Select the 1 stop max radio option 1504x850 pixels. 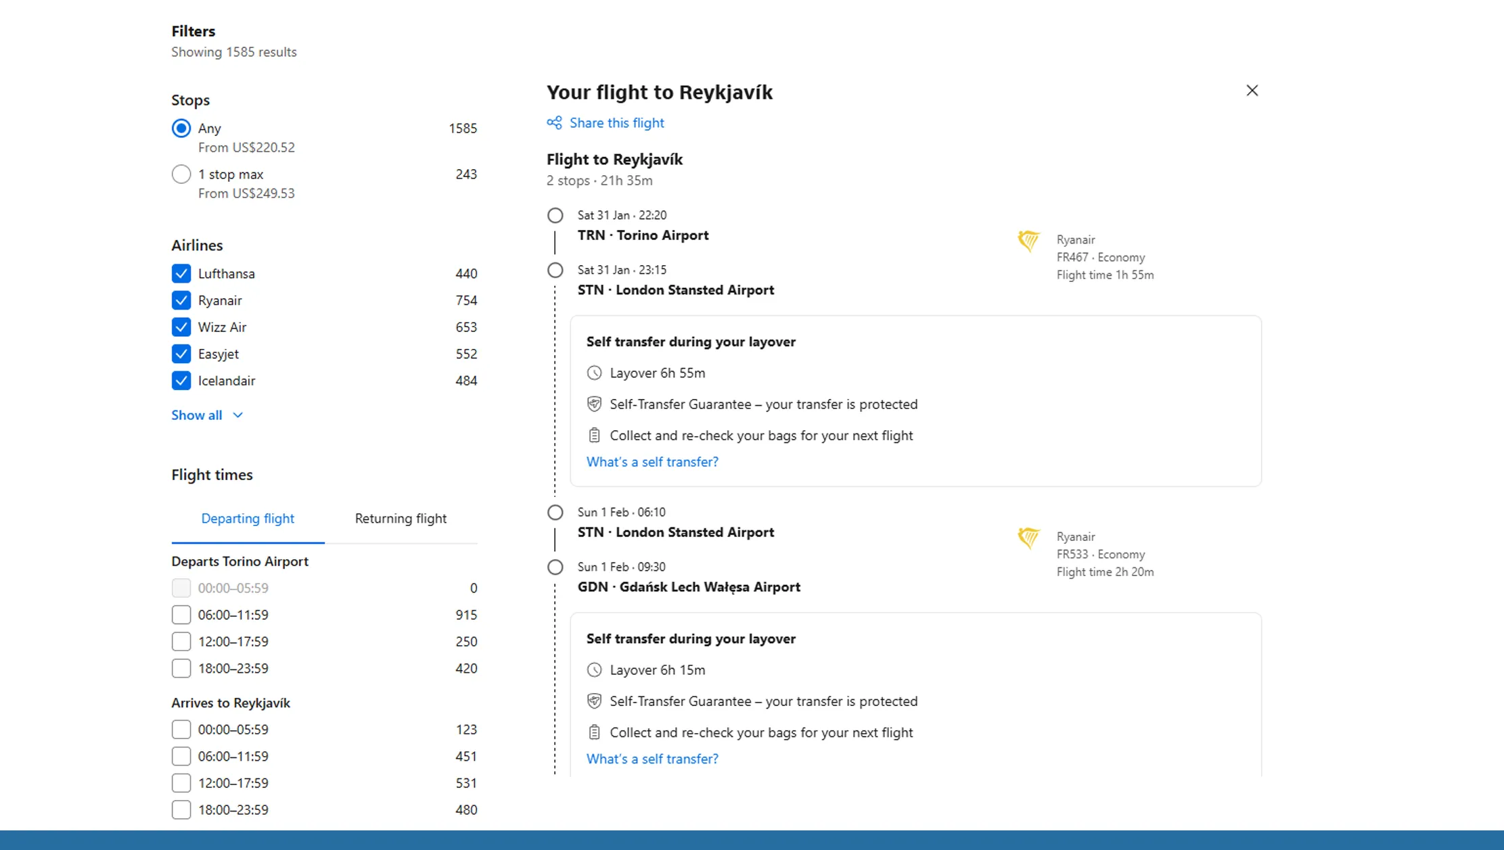click(x=181, y=174)
